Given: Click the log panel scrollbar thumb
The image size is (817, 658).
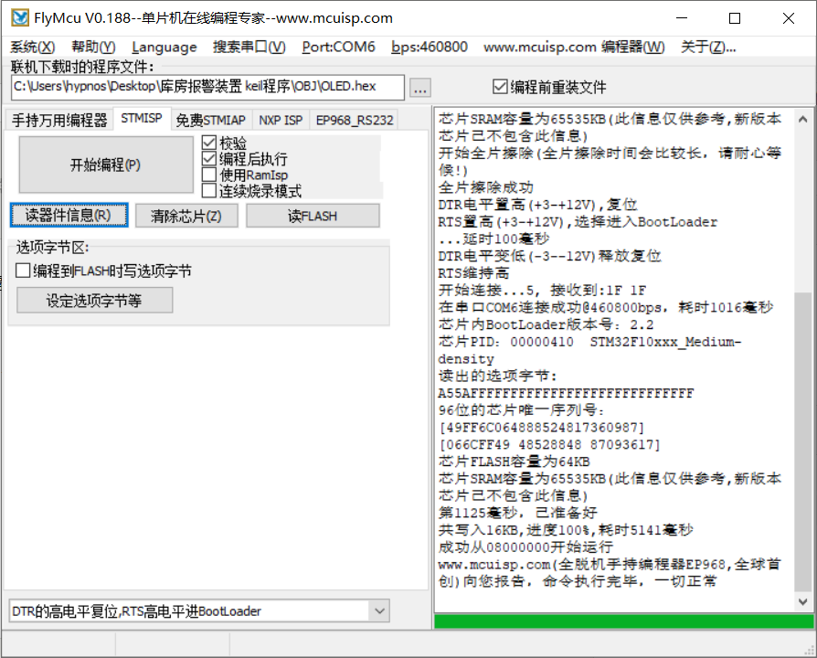Looking at the screenshot, I should click(803, 442).
